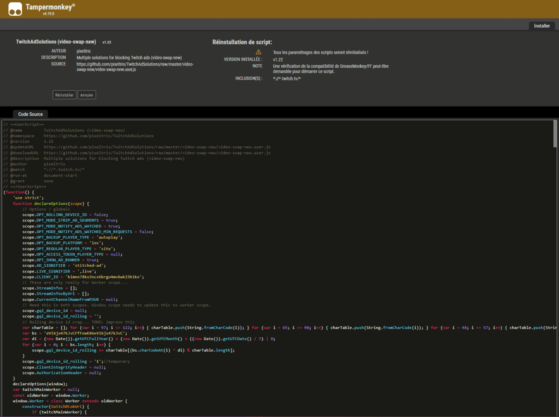Click the constructor(twitchBlobUrl) code line
Viewport: 559px width, 417px height.
[56, 407]
